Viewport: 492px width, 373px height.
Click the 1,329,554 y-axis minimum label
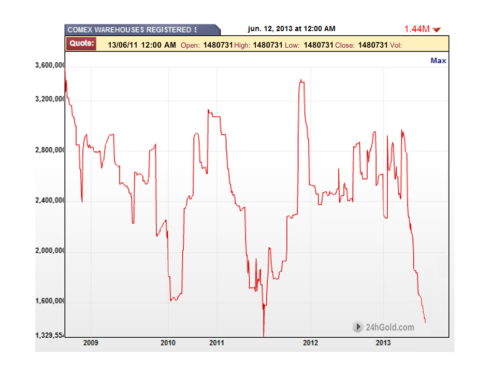50,335
